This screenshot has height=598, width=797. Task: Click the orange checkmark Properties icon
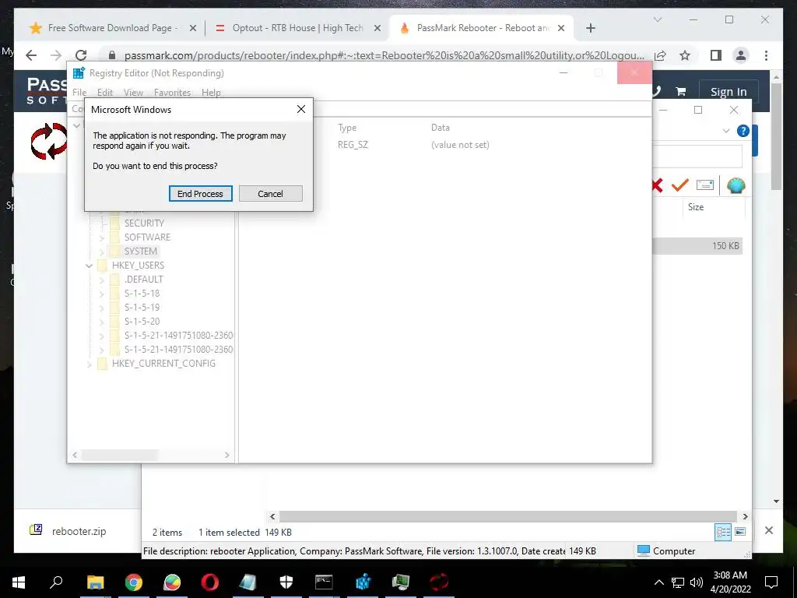tap(679, 185)
